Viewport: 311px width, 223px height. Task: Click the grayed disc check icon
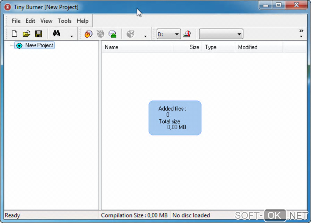(130, 34)
